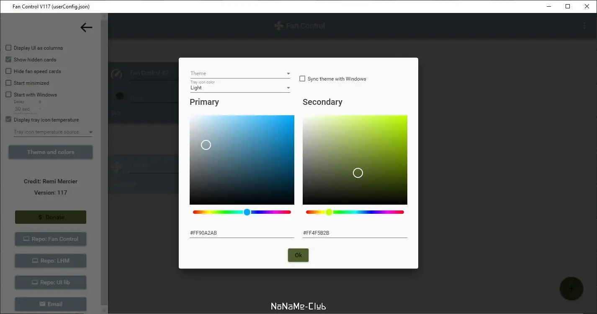This screenshot has width=597, height=314.
Task: Click the fan icon on the lower card
Action: pyautogui.click(x=116, y=167)
